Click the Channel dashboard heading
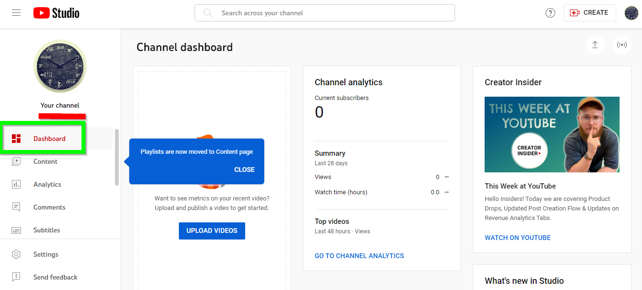 coord(185,47)
